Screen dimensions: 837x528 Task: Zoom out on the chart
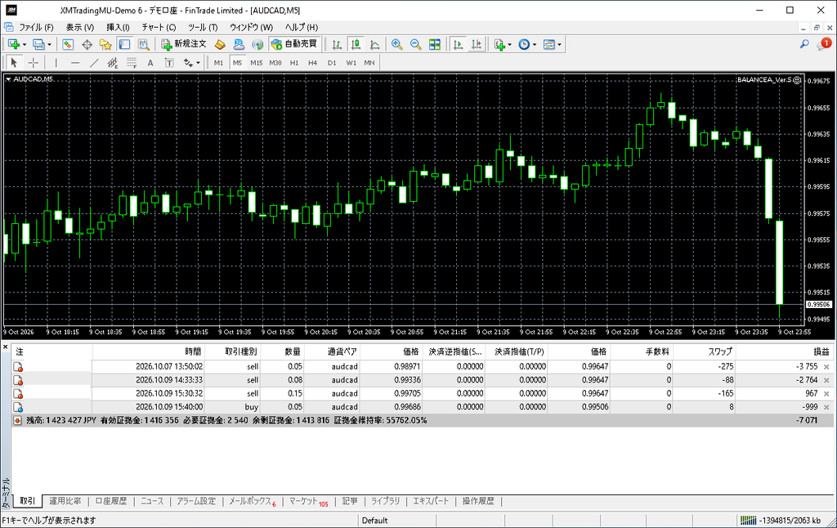click(416, 44)
